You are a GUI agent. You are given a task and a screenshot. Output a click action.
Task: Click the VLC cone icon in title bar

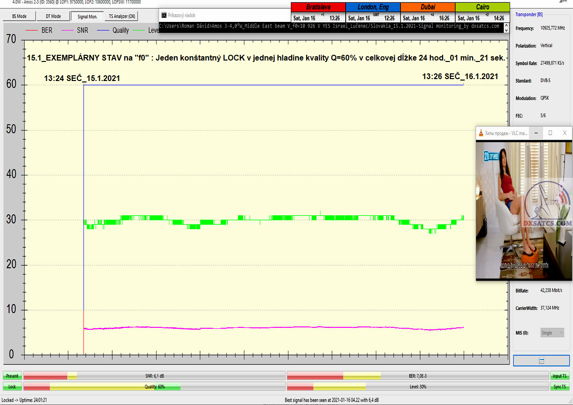tap(480, 133)
